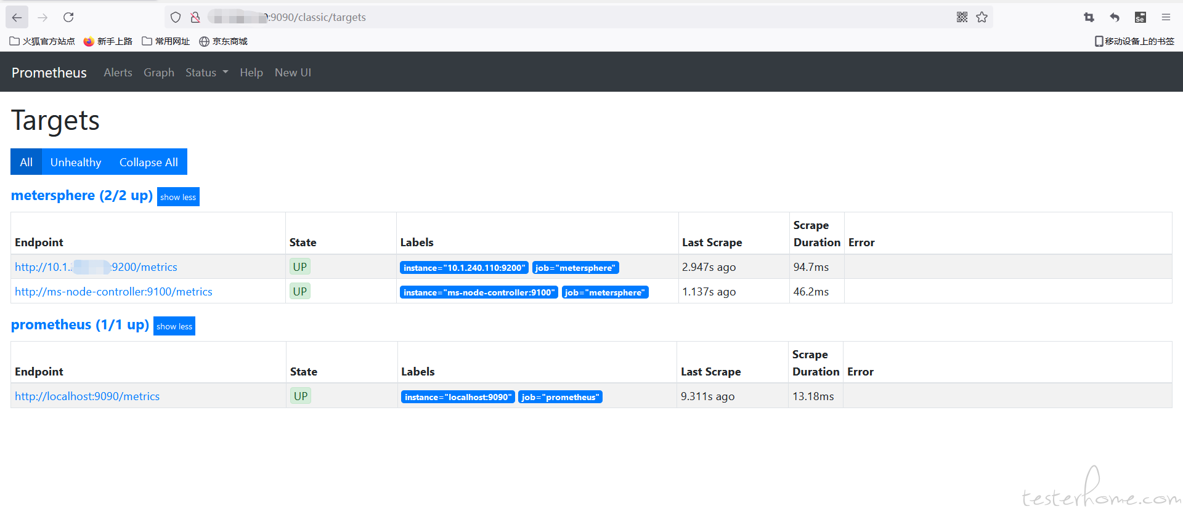The width and height of the screenshot is (1183, 522).
Task: Click the 9.311s ago last scrape value
Action: (707, 396)
